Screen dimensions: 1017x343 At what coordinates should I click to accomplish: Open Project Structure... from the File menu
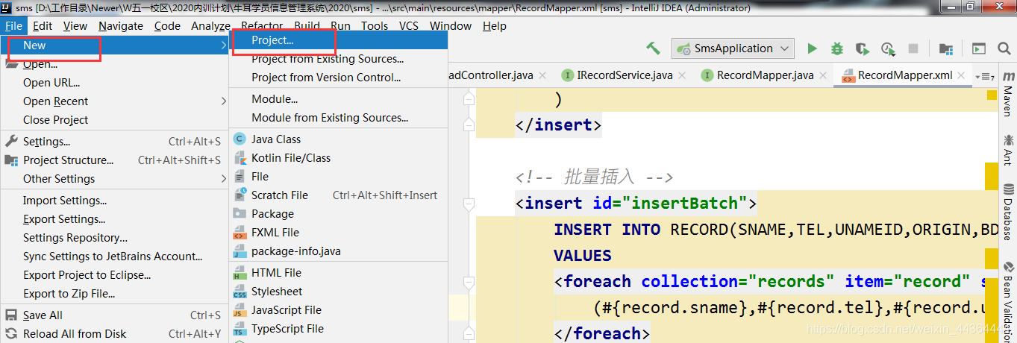pos(115,160)
